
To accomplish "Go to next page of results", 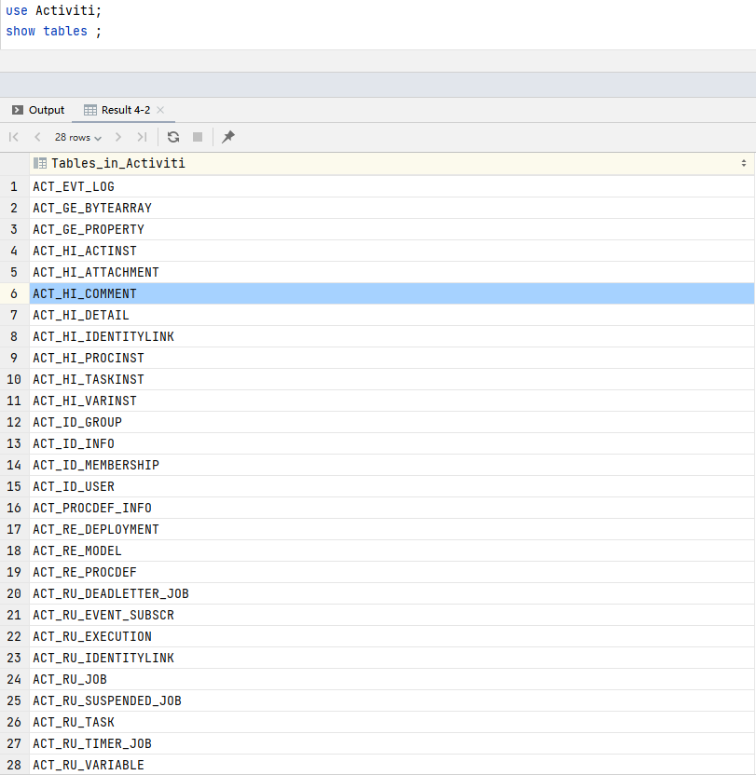I will 117,137.
